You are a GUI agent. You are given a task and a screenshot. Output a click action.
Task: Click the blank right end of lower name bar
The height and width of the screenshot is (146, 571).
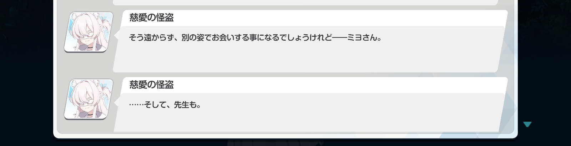[339, 85]
